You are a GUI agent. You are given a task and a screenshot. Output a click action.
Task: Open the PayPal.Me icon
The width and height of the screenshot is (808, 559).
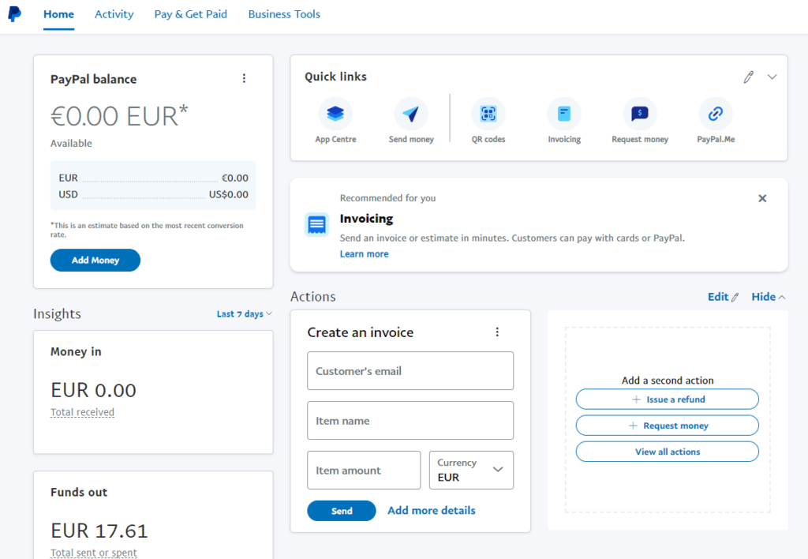click(715, 113)
